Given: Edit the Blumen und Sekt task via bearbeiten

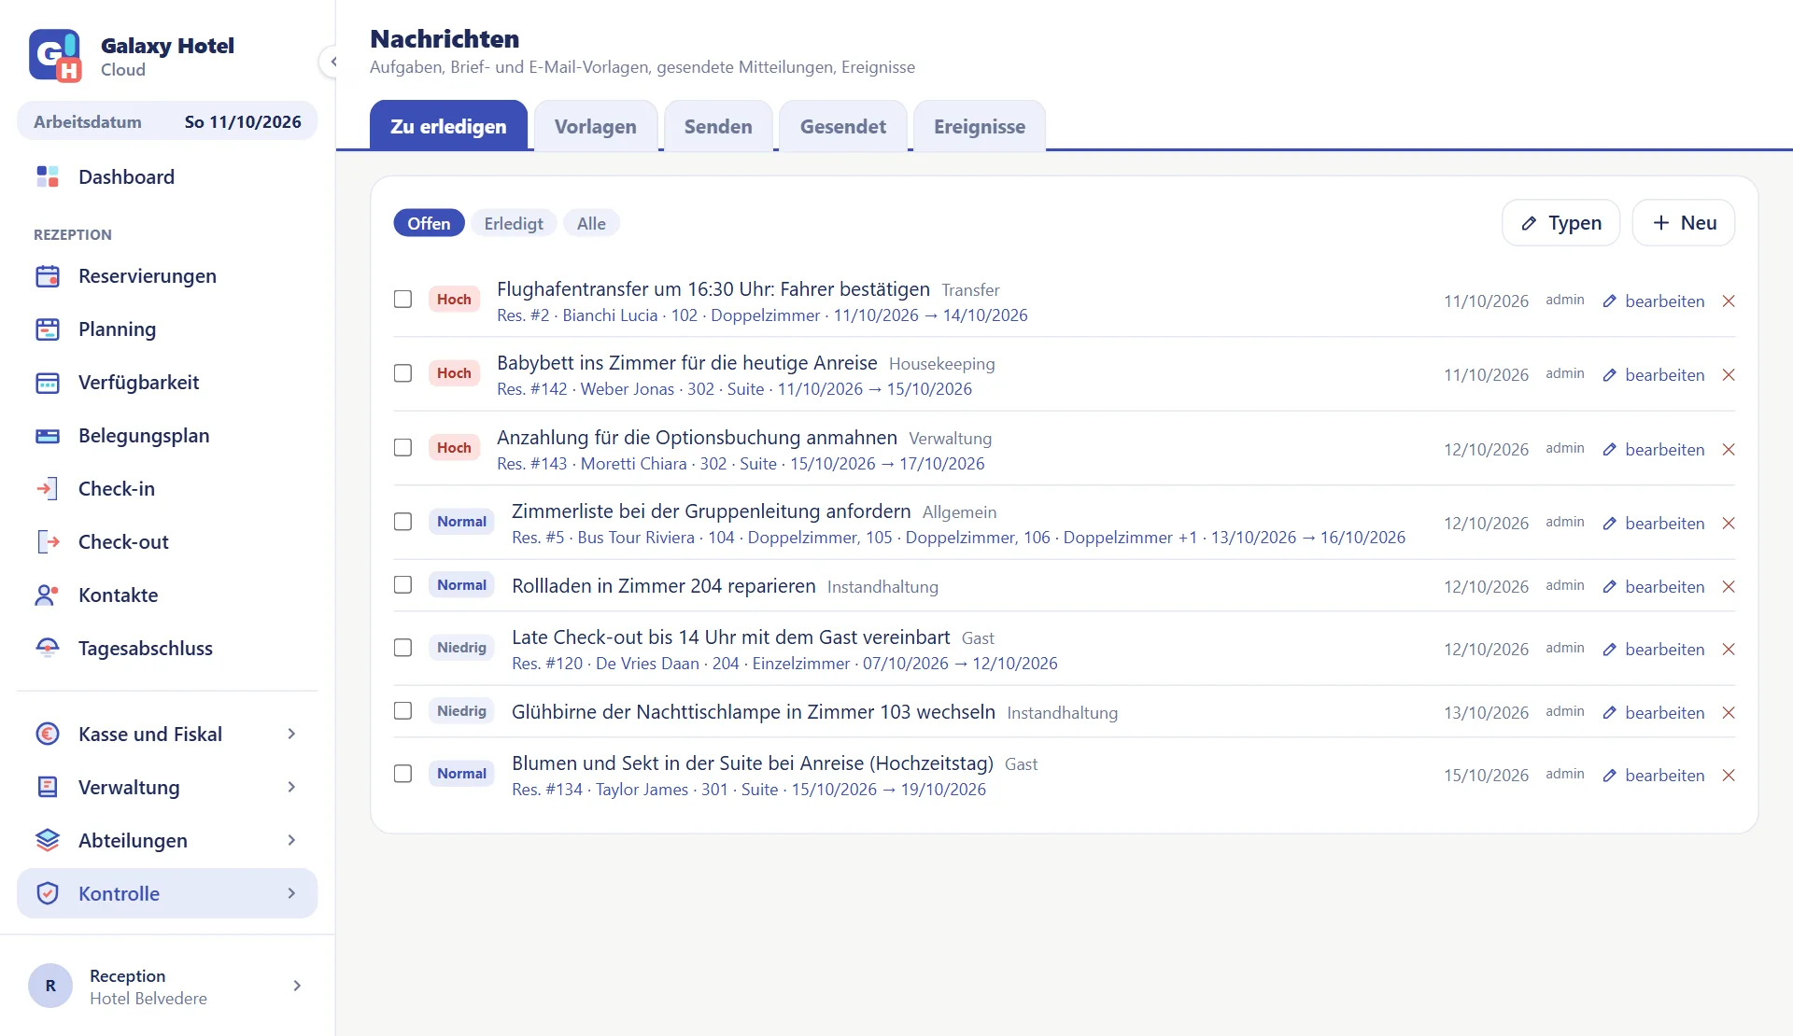Looking at the screenshot, I should (x=1654, y=776).
